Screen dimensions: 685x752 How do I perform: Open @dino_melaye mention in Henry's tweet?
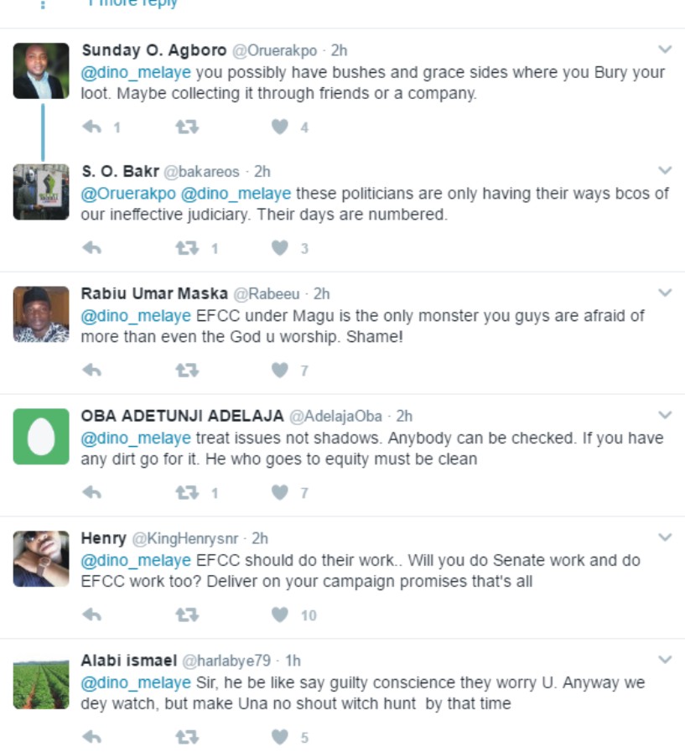(x=136, y=561)
